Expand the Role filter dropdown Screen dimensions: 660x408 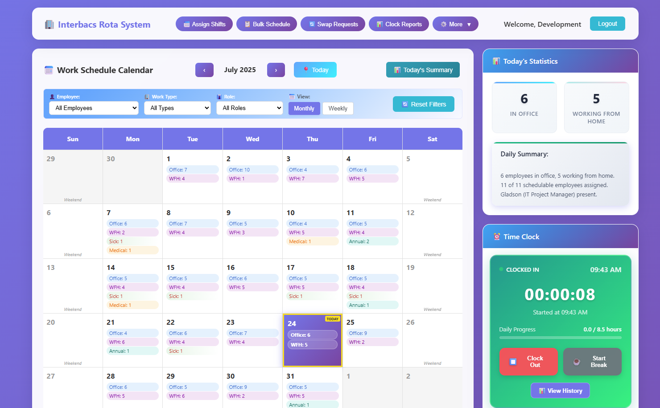[x=250, y=108]
